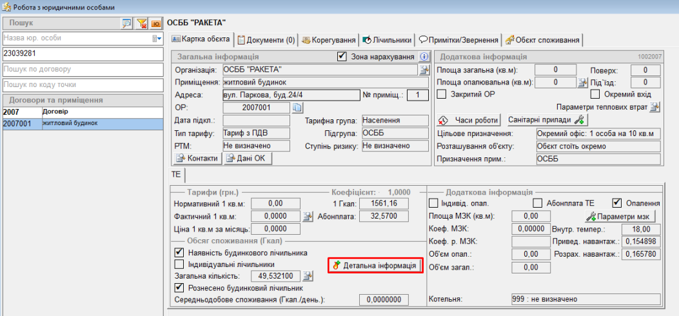Click edit icon next to Організація field

click(424, 70)
